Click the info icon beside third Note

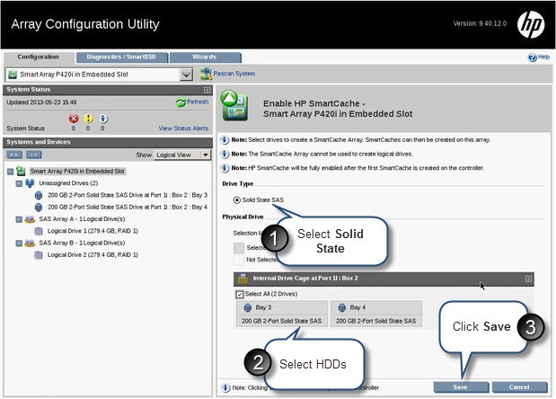tap(225, 168)
